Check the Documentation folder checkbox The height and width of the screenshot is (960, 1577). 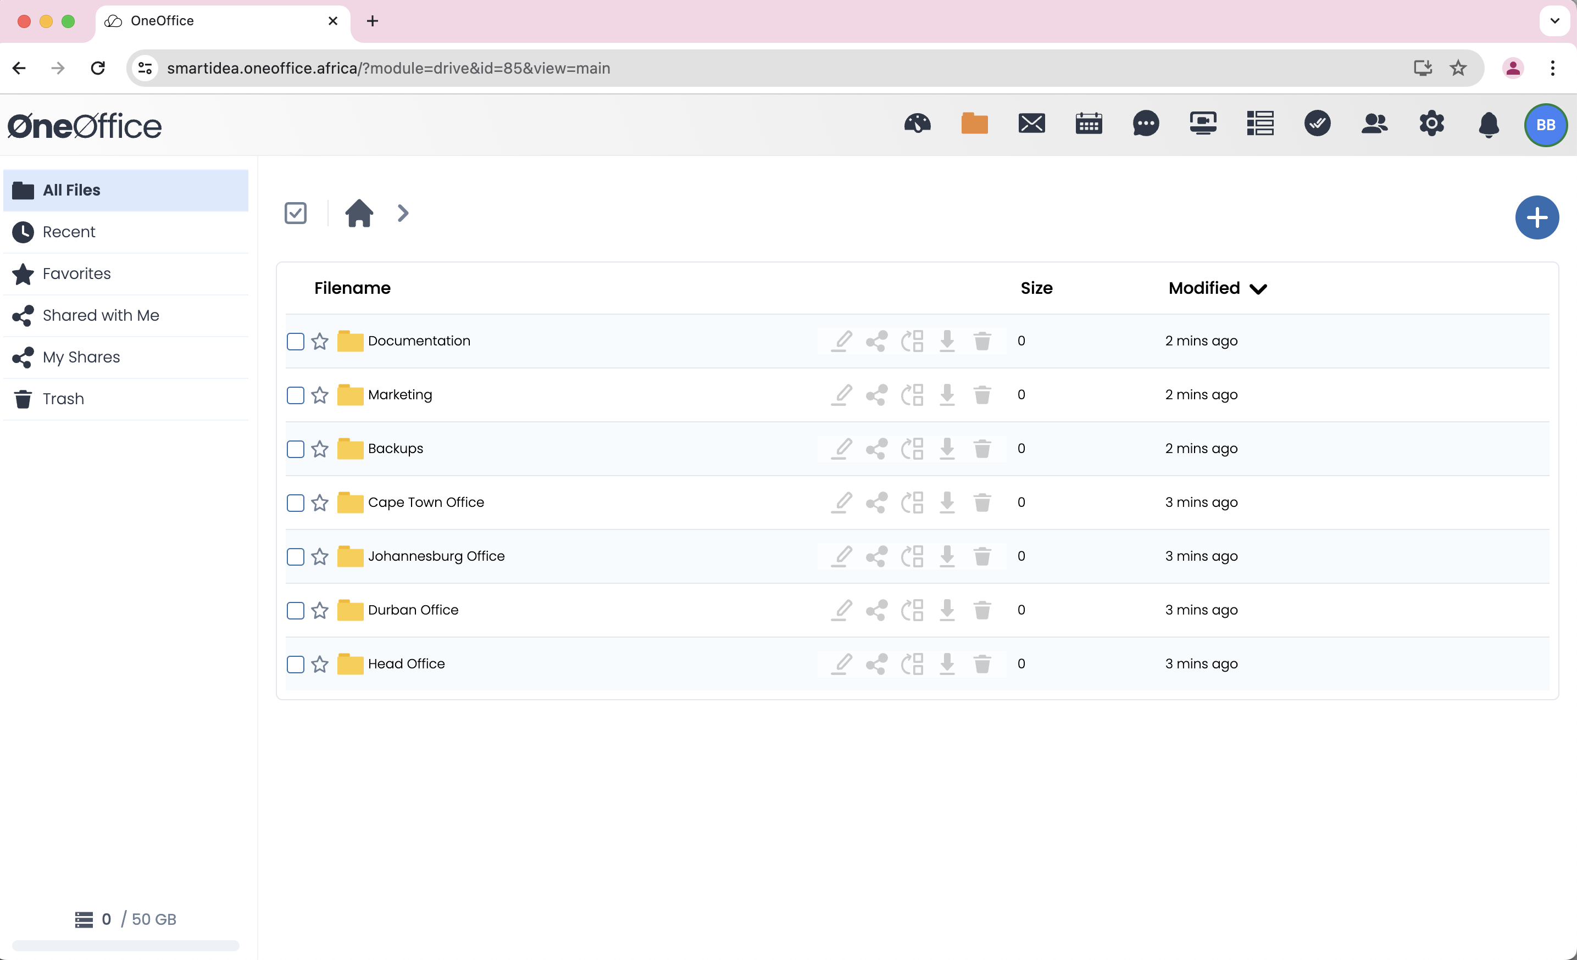point(295,341)
